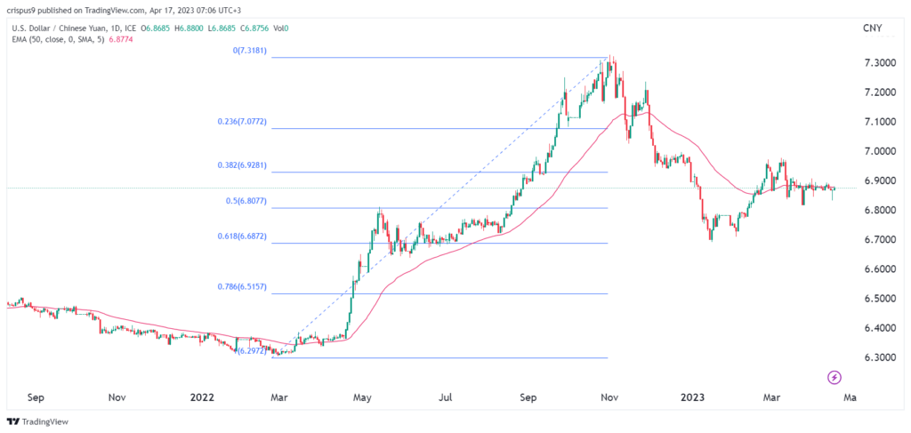This screenshot has height=433, width=911.
Task: Click the Sep label at time axis start
Action: (36, 397)
